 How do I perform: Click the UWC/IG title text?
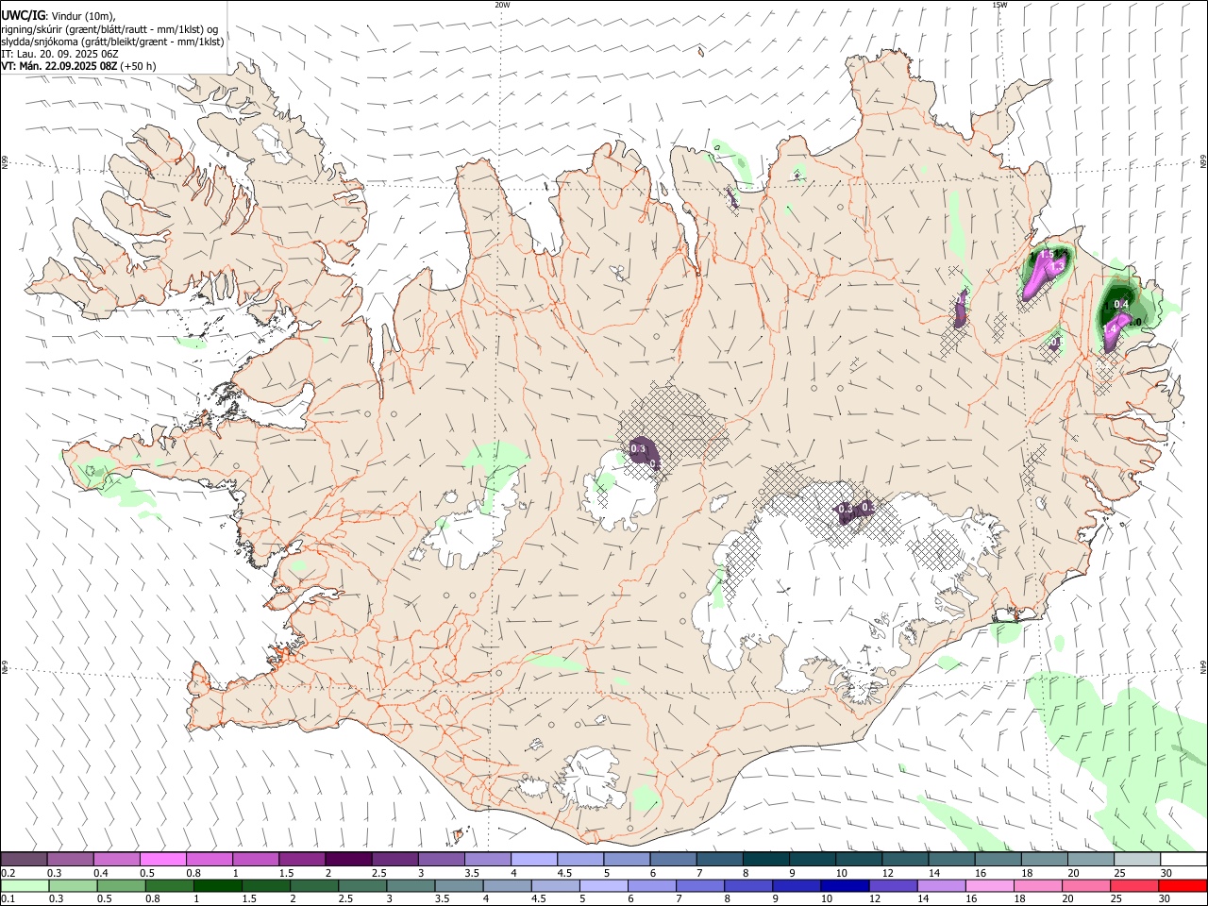pyautogui.click(x=22, y=16)
